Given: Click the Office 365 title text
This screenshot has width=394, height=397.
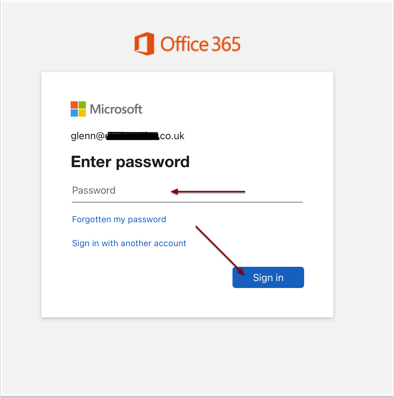Looking at the screenshot, I should coord(200,44).
